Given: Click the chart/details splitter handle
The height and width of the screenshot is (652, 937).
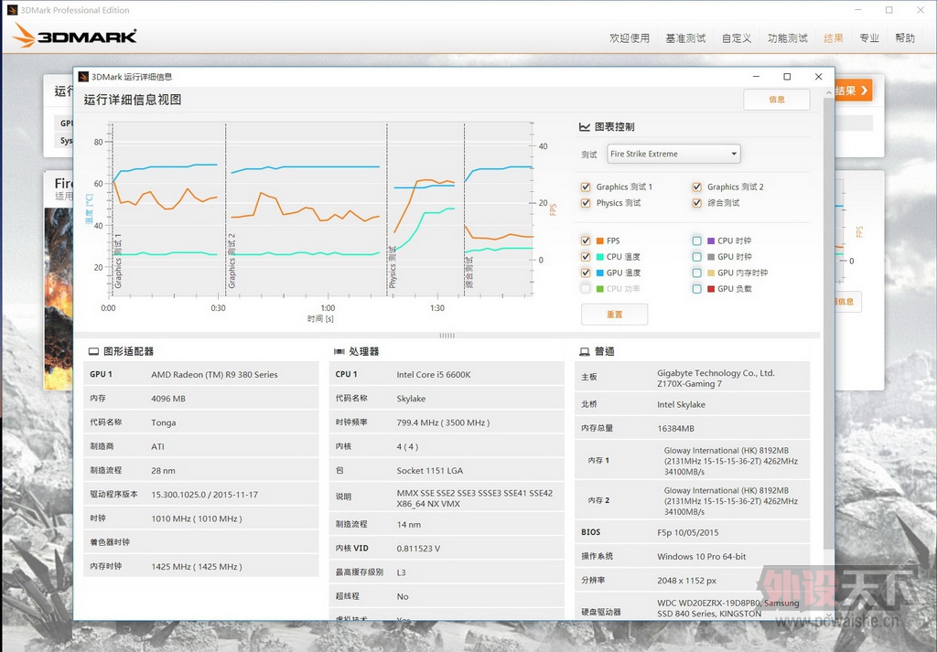Looking at the screenshot, I should click(447, 336).
